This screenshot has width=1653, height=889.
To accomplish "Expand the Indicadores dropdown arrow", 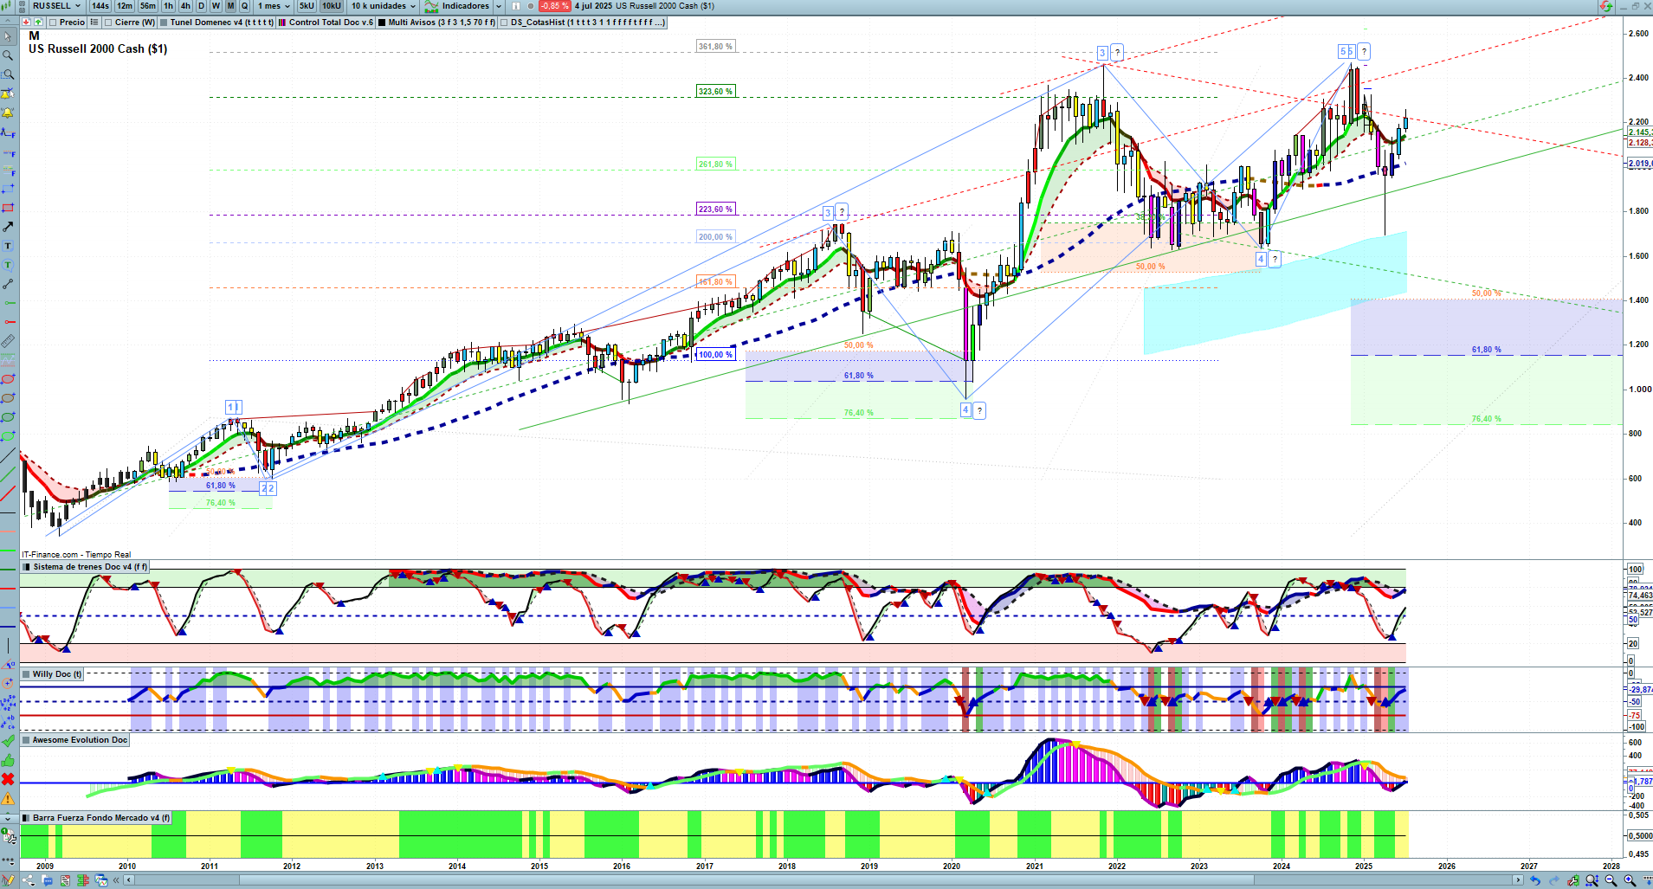I will point(499,6).
